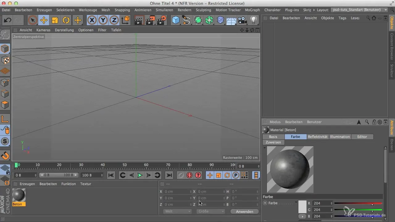This screenshot has width=395, height=222.
Task: Click the Light object icon
Action: (x=253, y=20)
